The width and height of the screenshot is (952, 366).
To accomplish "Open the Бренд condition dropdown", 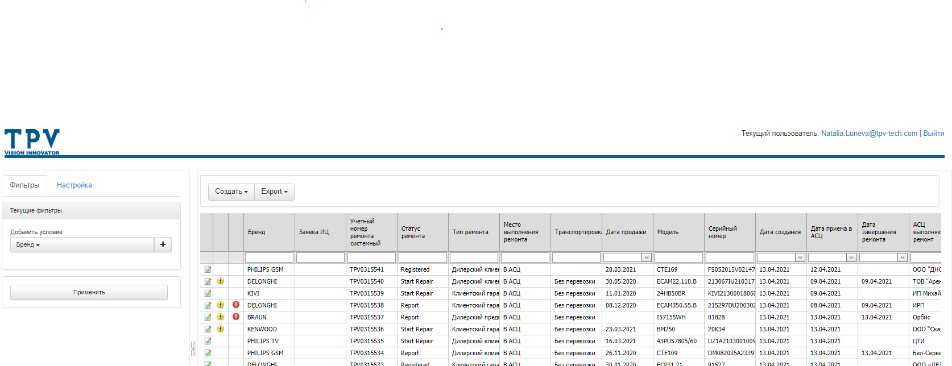I will (x=82, y=244).
